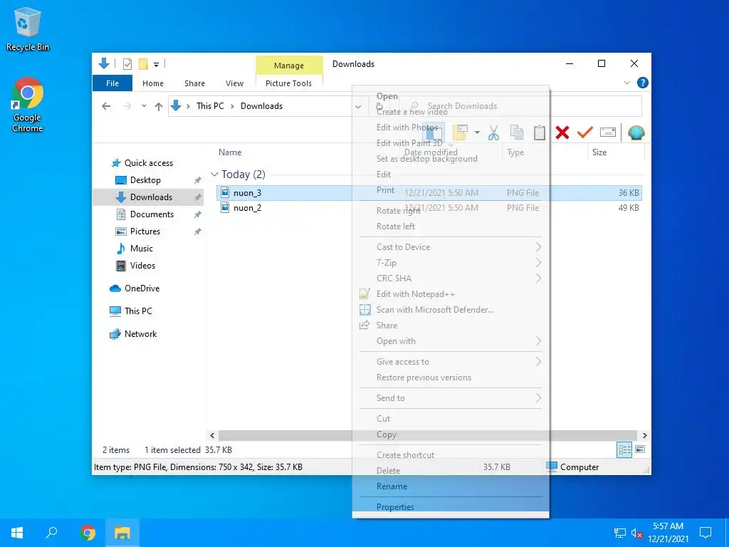Open the Recycle Bin desktop icon
Viewport: 729px width, 547px height.
coord(28,28)
